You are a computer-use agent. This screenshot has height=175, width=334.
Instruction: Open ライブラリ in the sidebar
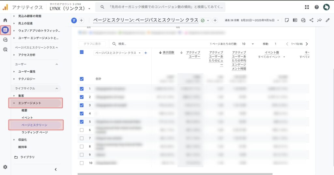(27, 157)
